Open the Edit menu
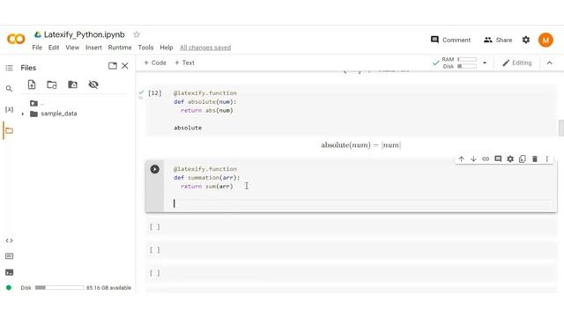The width and height of the screenshot is (564, 317). [x=54, y=48]
